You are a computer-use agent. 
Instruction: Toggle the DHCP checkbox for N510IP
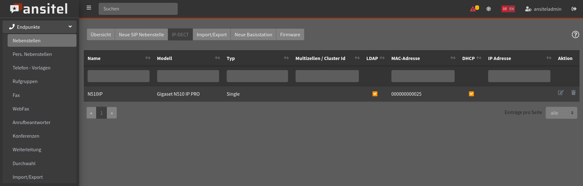point(471,94)
